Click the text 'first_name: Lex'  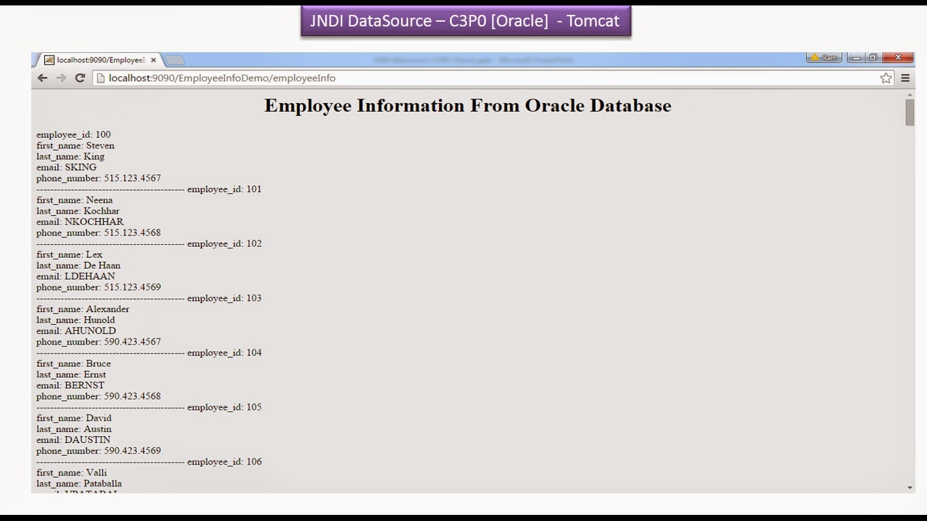(x=69, y=254)
